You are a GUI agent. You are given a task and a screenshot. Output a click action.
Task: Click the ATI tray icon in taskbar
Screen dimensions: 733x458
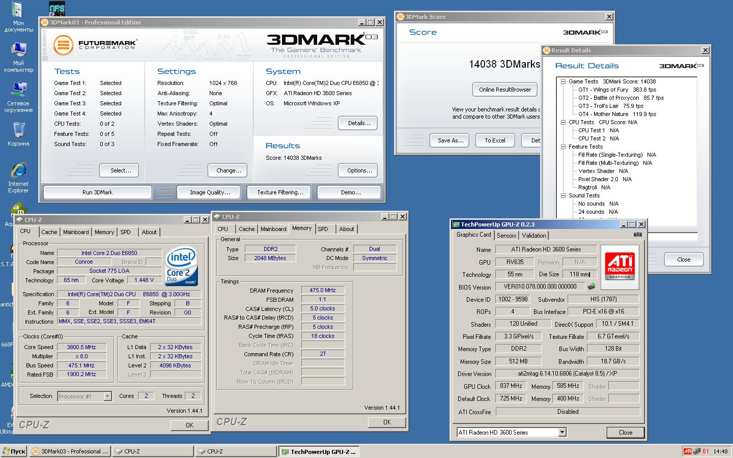click(x=687, y=451)
